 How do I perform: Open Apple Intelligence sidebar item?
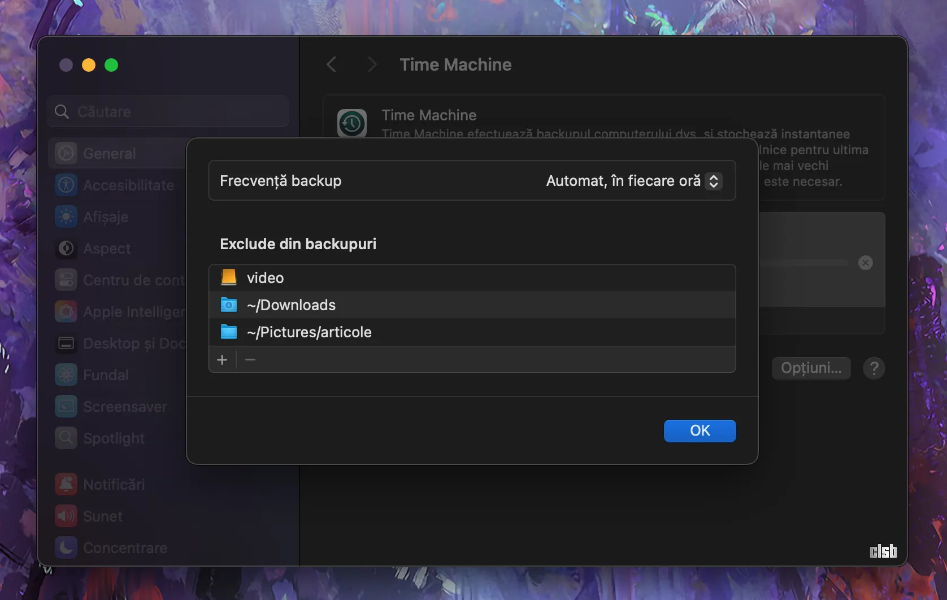(118, 311)
